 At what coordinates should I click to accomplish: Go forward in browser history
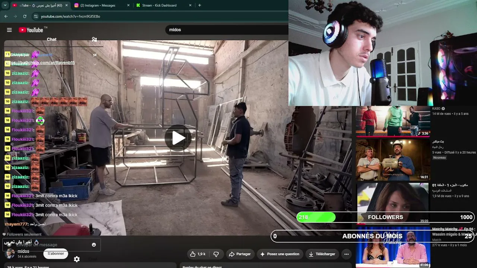(x=15, y=16)
